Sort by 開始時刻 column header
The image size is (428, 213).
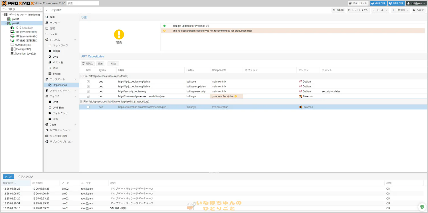tap(16, 183)
